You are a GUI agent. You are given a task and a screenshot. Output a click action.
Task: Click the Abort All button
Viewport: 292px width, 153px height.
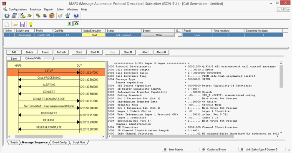[x=161, y=52]
